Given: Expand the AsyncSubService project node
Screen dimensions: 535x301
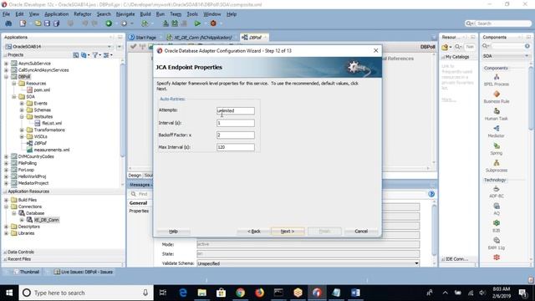Looking at the screenshot, I should (6, 64).
